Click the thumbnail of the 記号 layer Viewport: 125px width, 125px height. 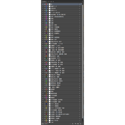pyautogui.click(x=50, y=35)
